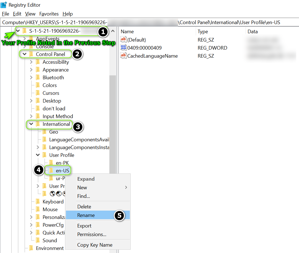Image resolution: width=299 pixels, height=253 pixels.
Task: Click the registry path address bar
Action: pyautogui.click(x=149, y=22)
